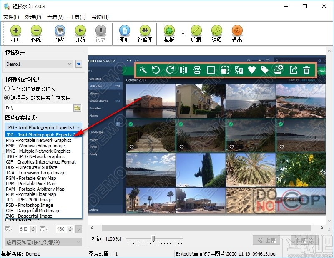Click the green Open (打开) toolbar icon

click(16, 30)
